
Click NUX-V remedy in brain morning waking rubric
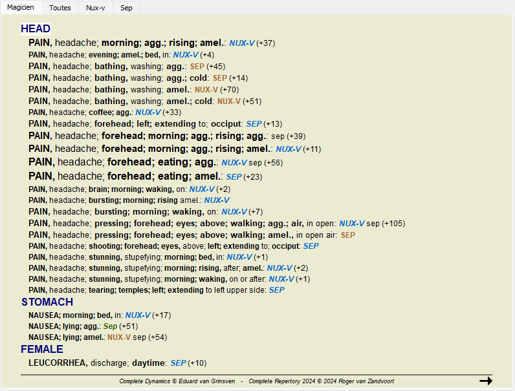202,189
